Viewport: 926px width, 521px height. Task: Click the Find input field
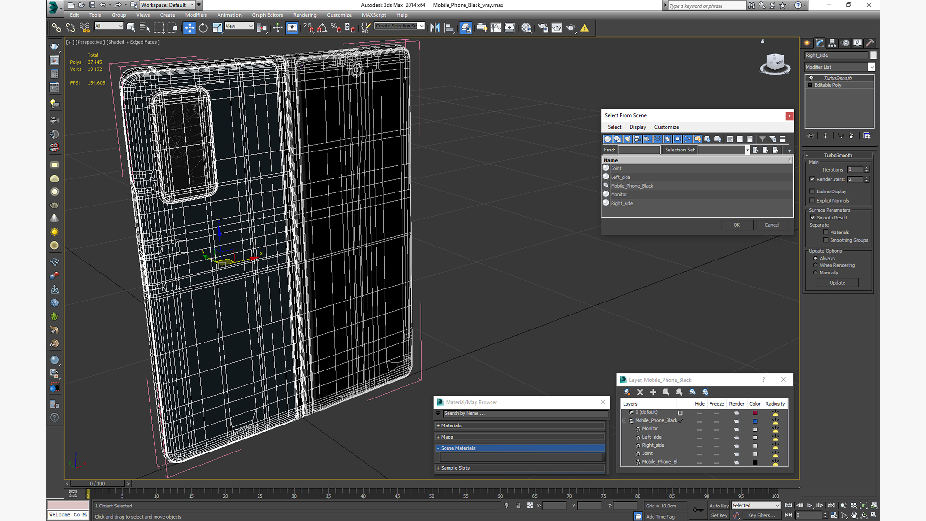click(x=639, y=150)
